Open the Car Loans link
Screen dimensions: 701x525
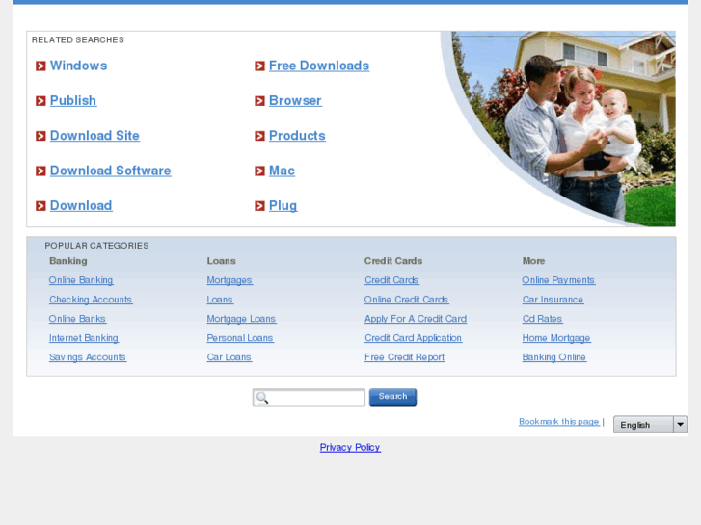[229, 357]
